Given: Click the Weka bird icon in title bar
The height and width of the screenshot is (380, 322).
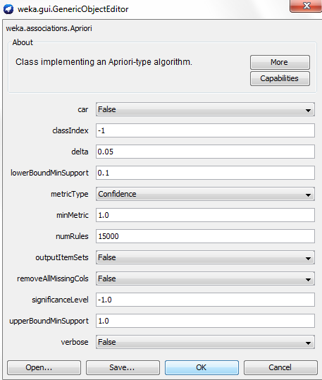Looking at the screenshot, I should tap(8, 9).
